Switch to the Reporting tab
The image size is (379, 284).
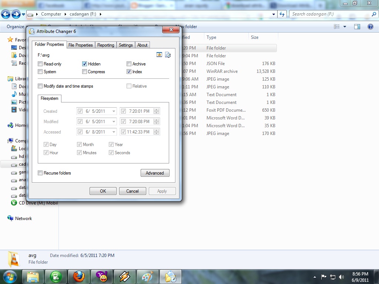(105, 45)
